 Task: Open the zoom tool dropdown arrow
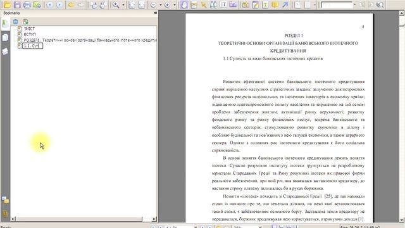[x=123, y=4]
